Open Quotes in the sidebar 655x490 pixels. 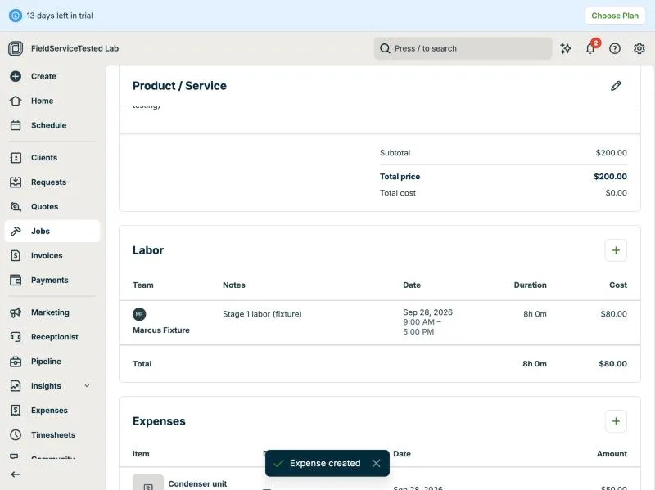(52, 207)
